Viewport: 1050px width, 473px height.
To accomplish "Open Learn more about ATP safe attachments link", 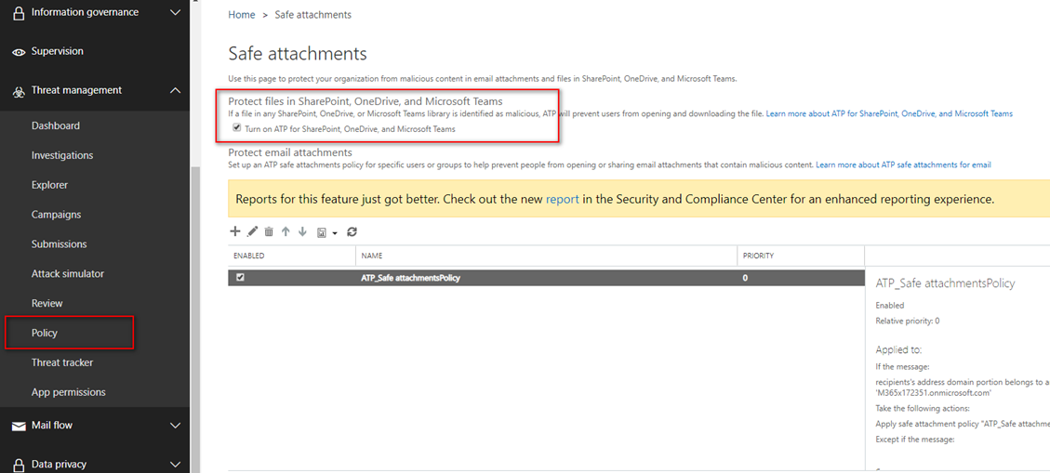I will [903, 164].
